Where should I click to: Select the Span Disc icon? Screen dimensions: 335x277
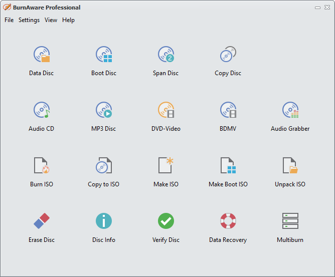pos(166,55)
